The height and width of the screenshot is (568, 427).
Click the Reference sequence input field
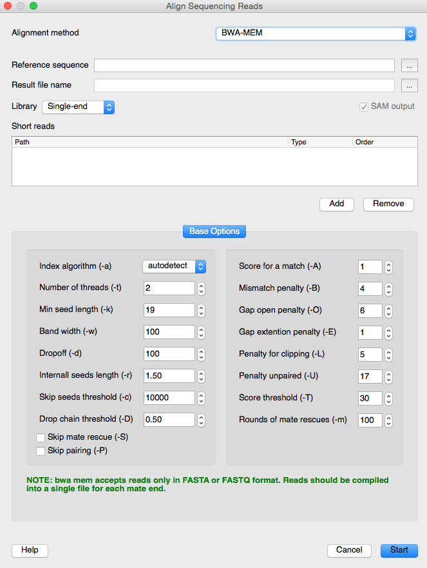(x=244, y=66)
